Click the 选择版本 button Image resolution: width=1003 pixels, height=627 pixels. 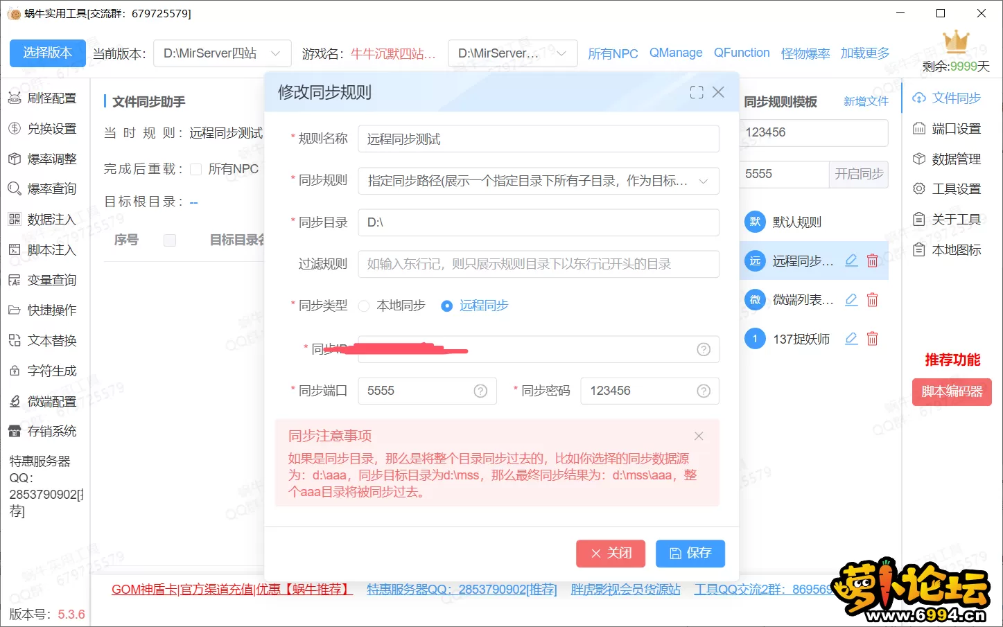tap(48, 53)
